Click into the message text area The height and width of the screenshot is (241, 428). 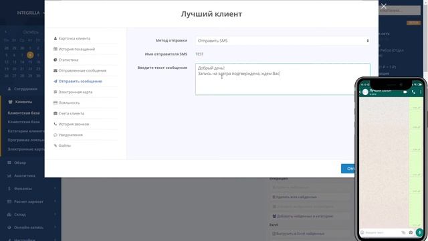coord(282,79)
